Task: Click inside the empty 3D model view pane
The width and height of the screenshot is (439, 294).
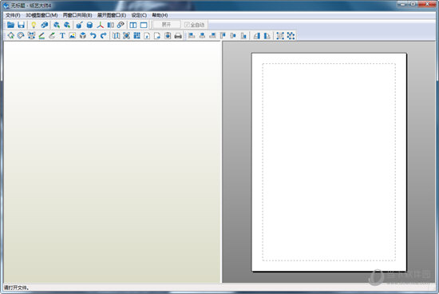Action: coord(112,162)
